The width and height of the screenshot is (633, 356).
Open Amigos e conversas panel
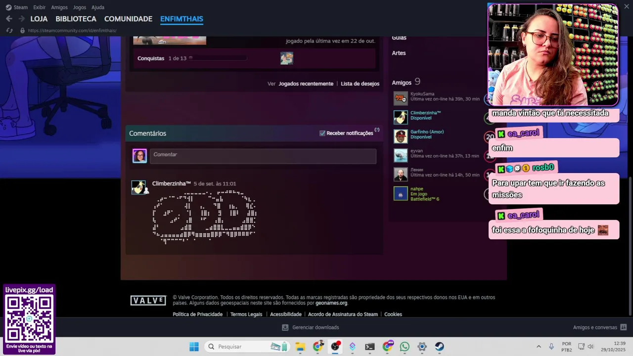(600, 327)
